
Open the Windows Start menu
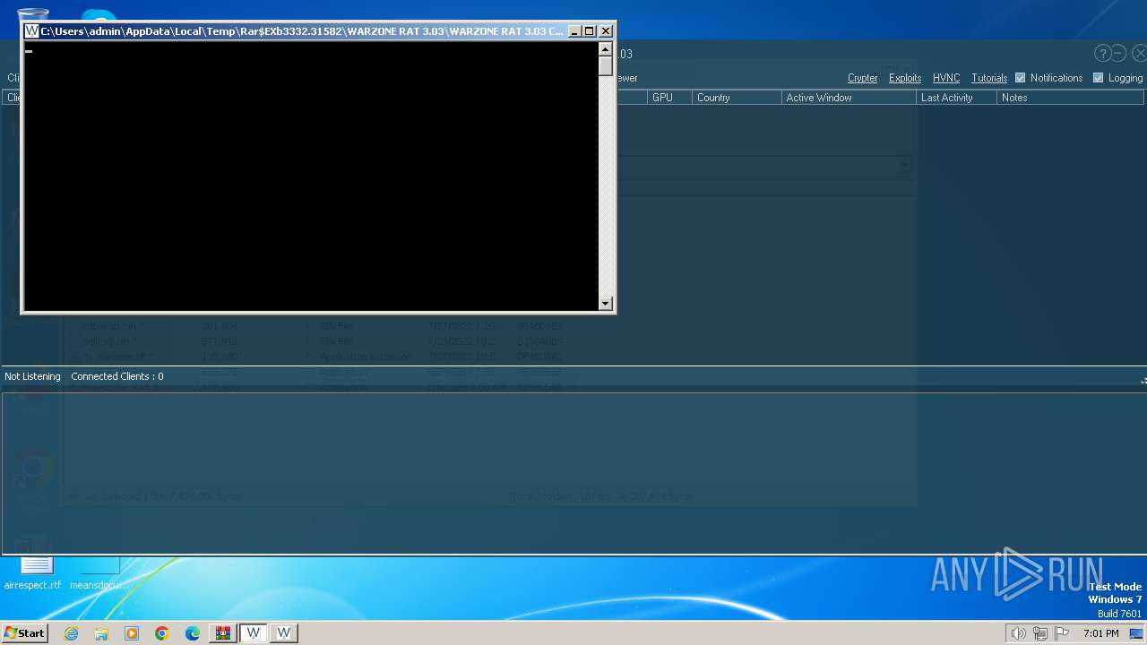tap(24, 632)
